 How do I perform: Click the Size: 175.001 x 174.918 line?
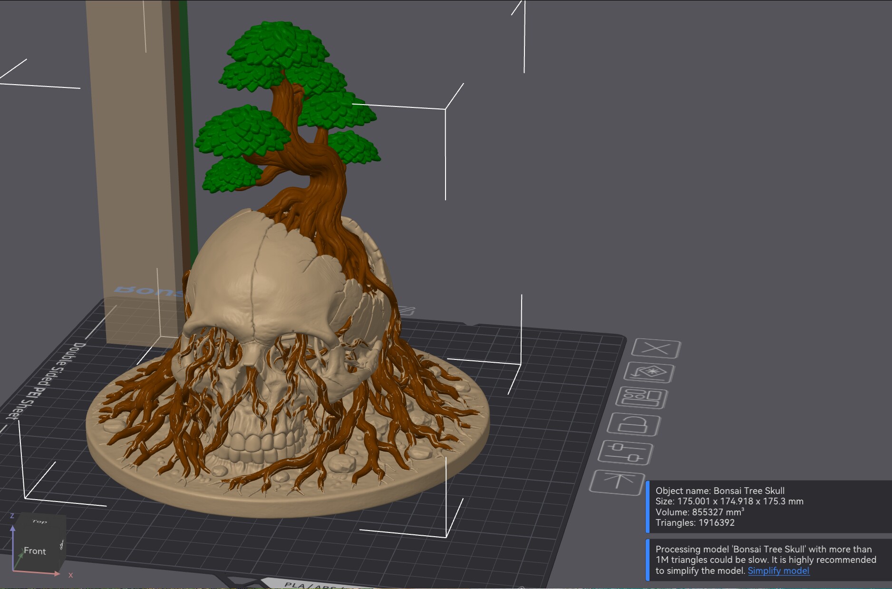(729, 501)
